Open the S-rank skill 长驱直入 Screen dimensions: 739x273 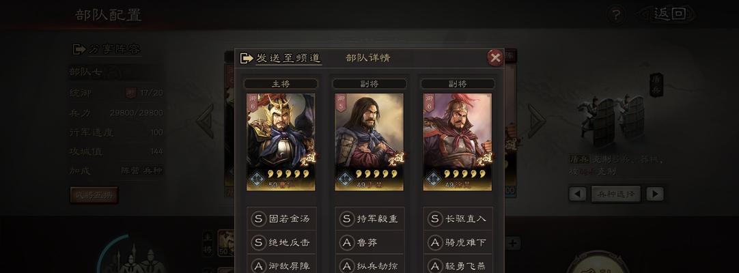(x=458, y=219)
